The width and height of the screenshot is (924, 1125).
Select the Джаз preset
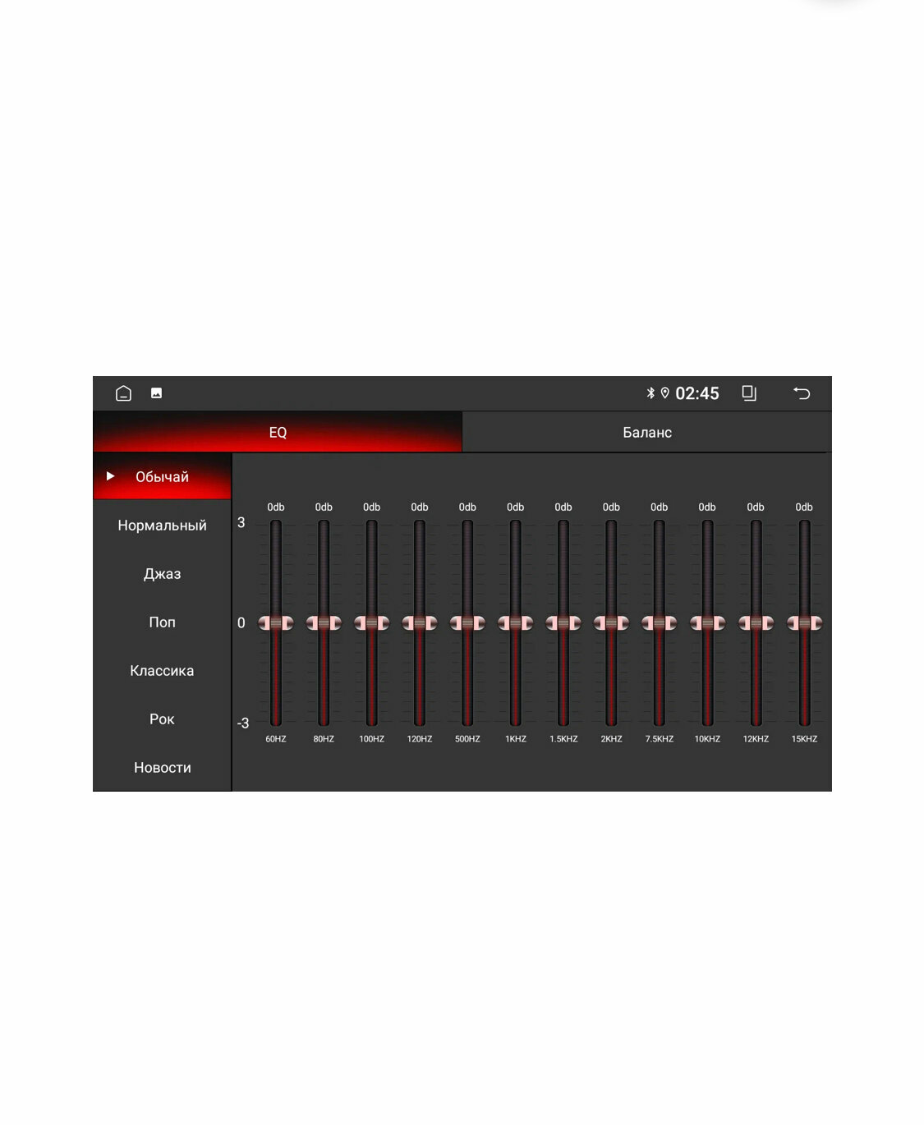point(163,573)
